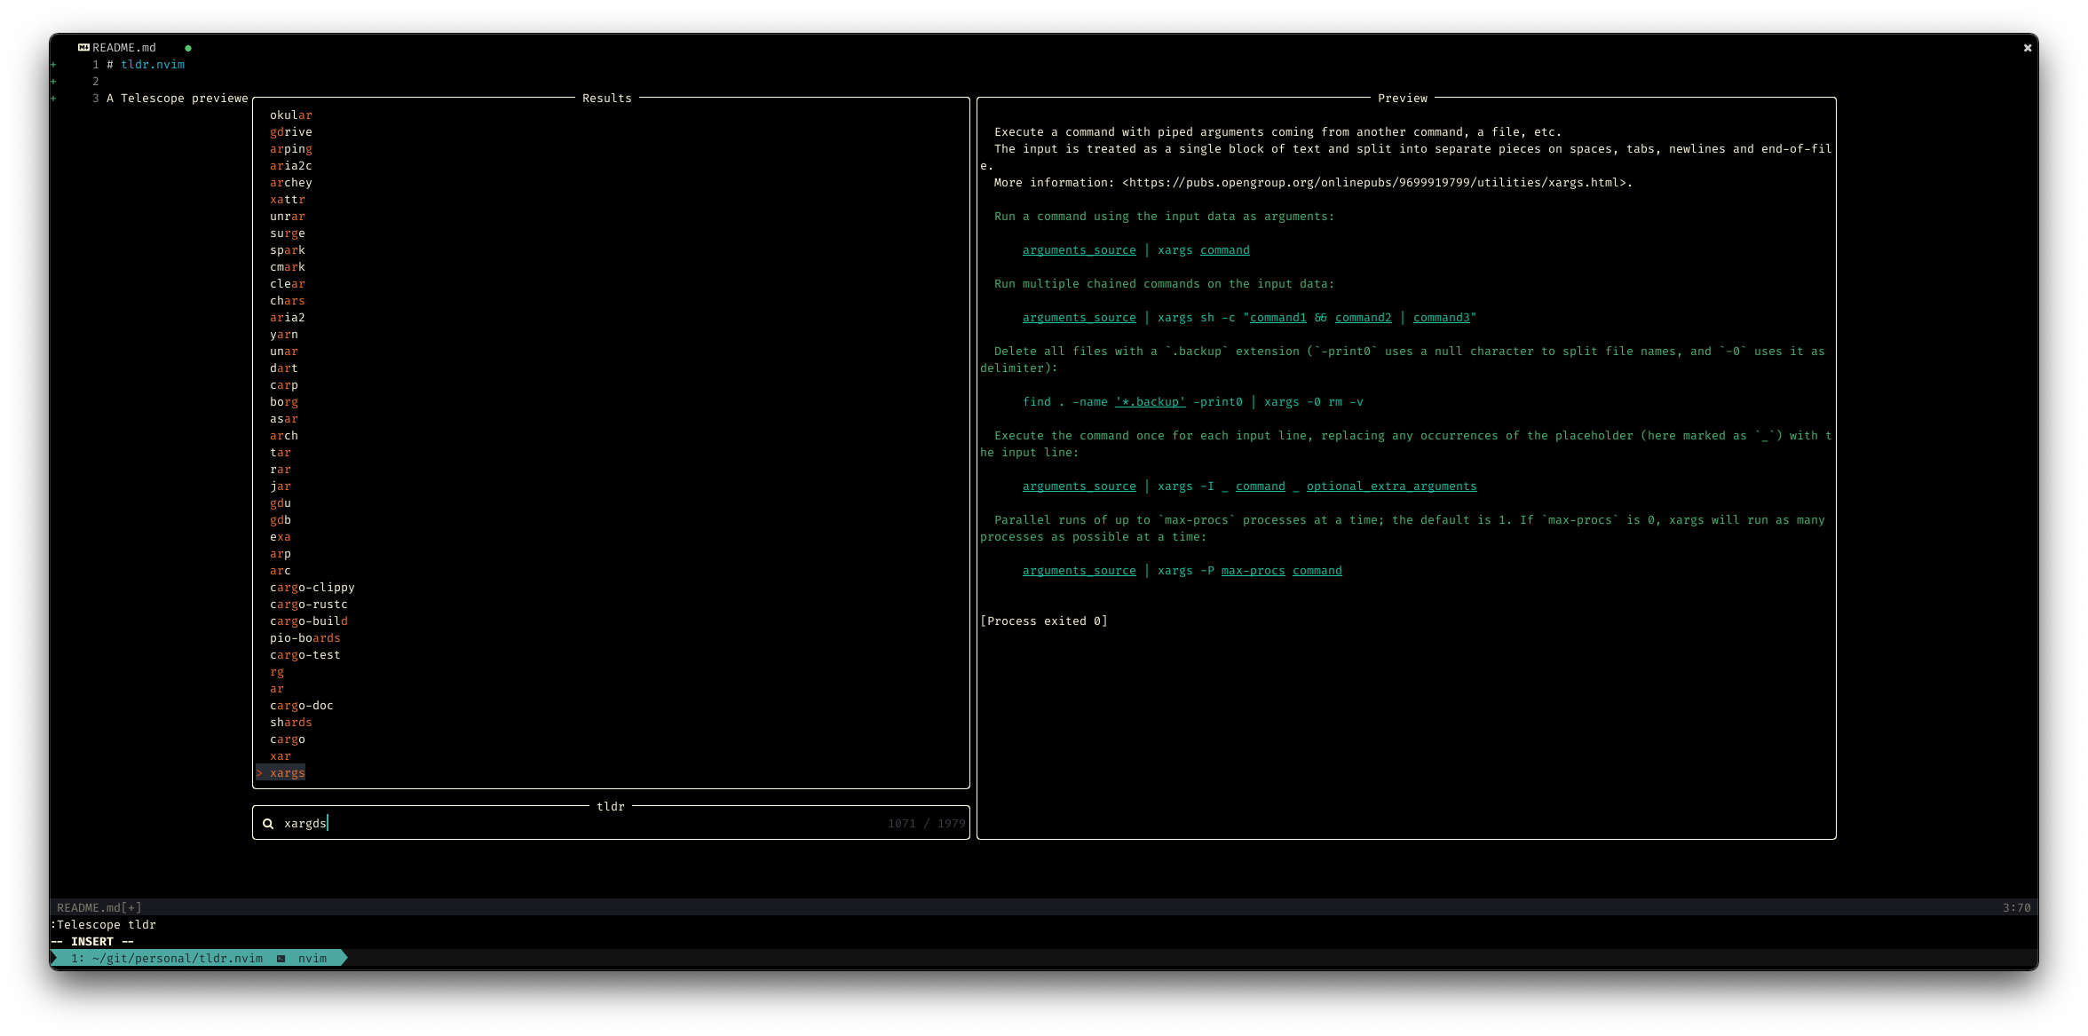
Task: Click '*.backup' placeholder in find command
Action: [1151, 402]
